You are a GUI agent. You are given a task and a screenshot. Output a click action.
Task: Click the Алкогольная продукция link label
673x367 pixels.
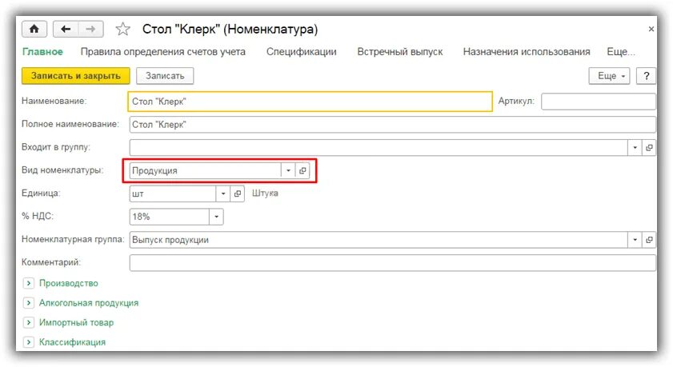[89, 303]
